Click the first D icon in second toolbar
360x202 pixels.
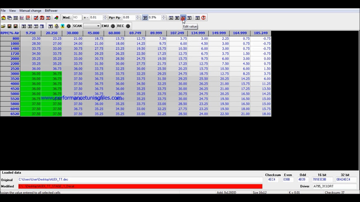24,26
